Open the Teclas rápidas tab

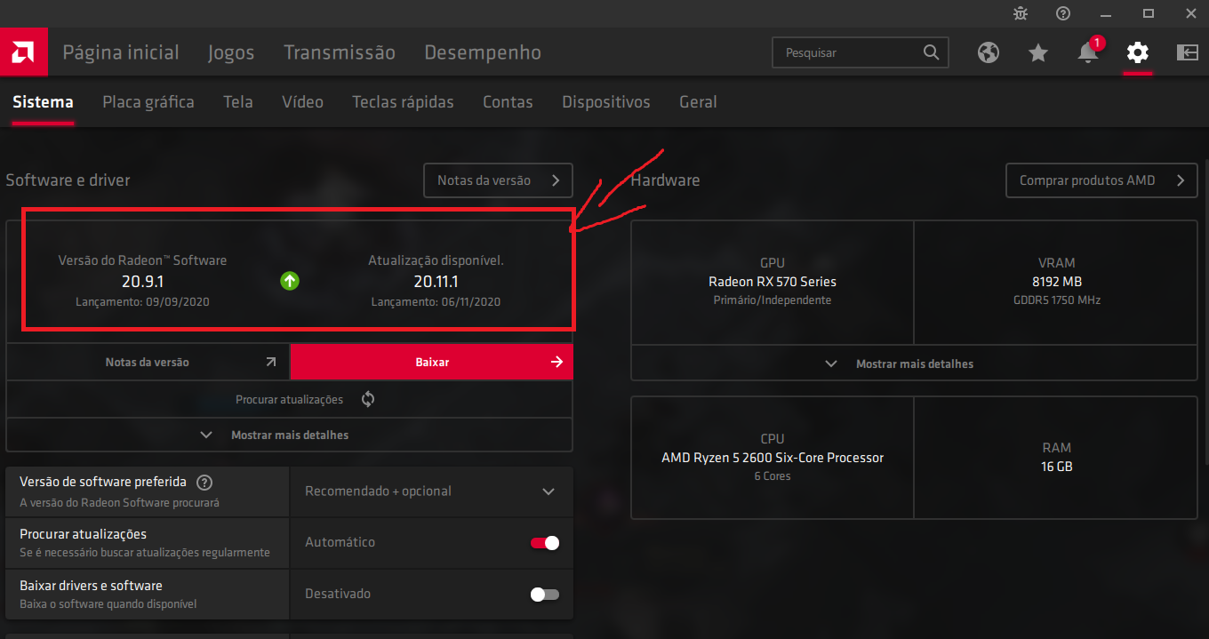[x=403, y=102]
